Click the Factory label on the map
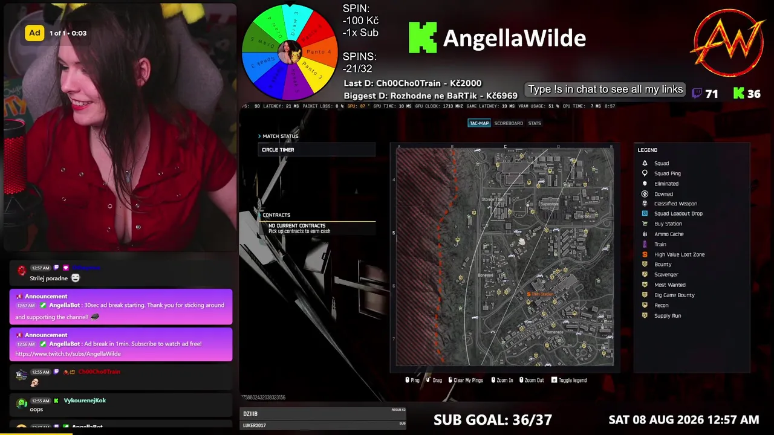 click(x=584, y=216)
